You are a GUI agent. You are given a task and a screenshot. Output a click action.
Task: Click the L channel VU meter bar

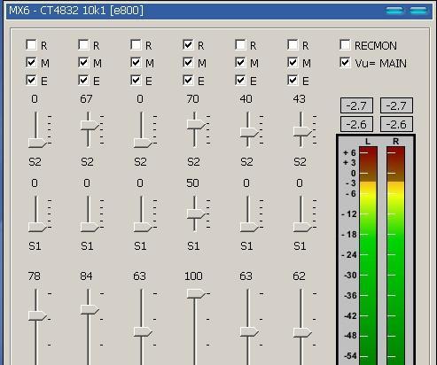click(368, 256)
